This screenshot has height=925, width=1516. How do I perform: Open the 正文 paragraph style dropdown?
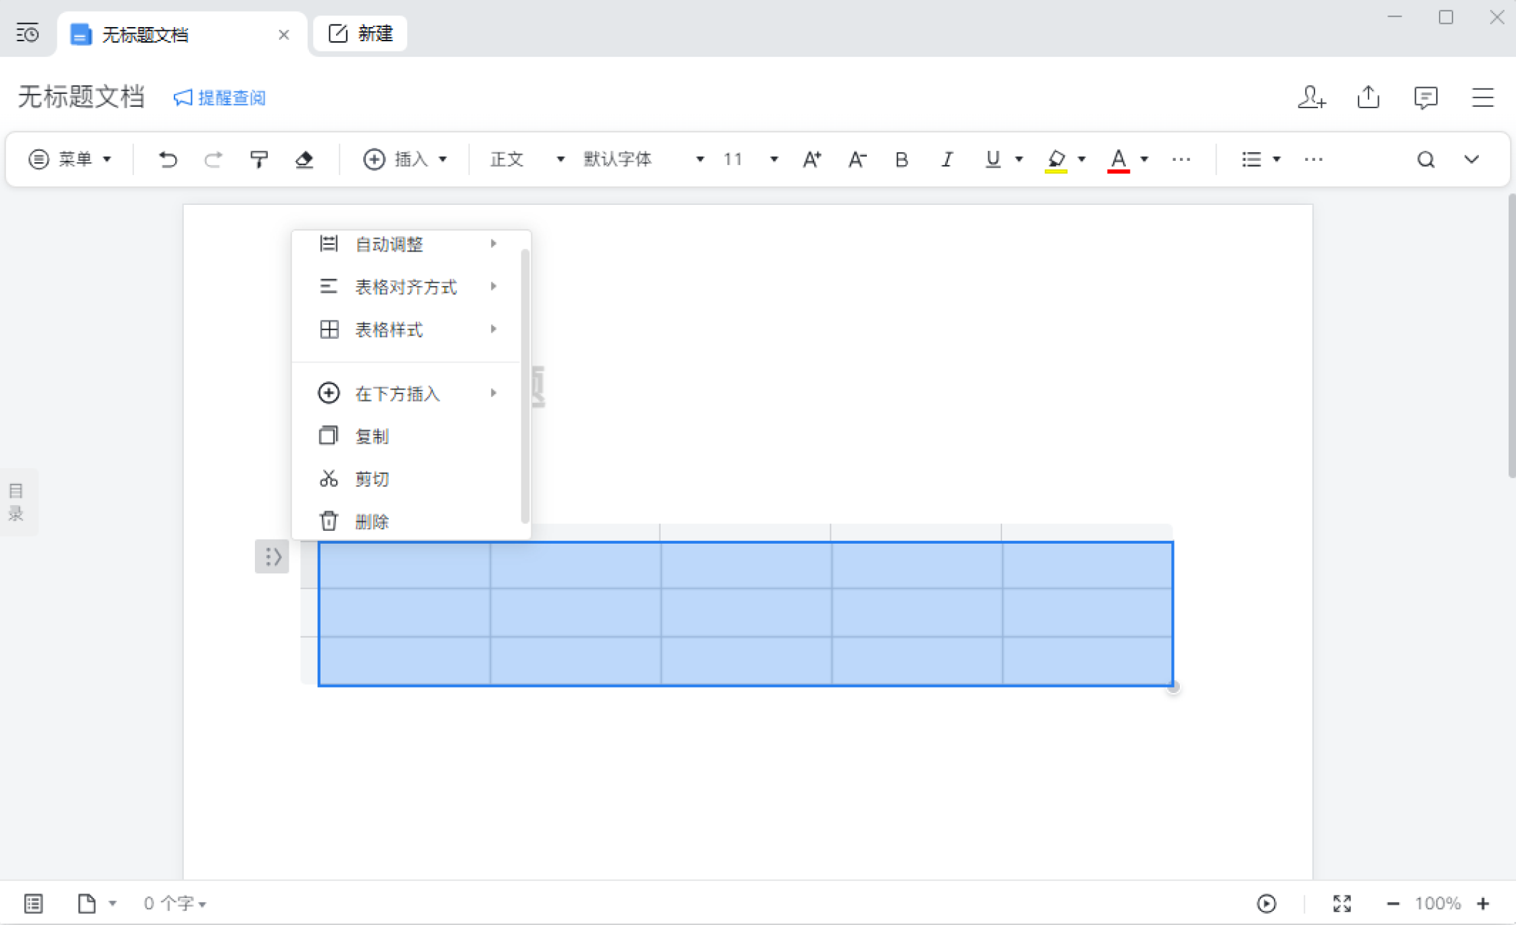[527, 160]
